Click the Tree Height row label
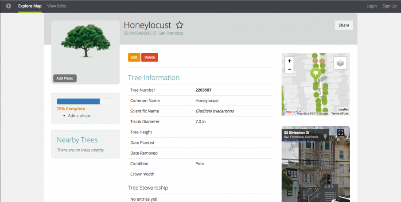 (x=141, y=132)
